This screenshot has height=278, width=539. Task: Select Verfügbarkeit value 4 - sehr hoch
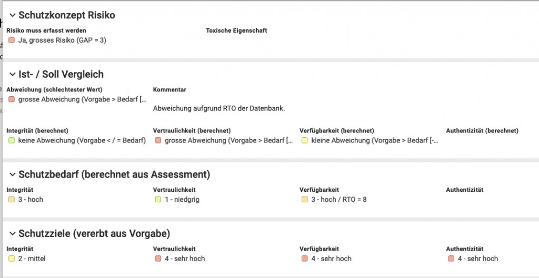click(332, 259)
